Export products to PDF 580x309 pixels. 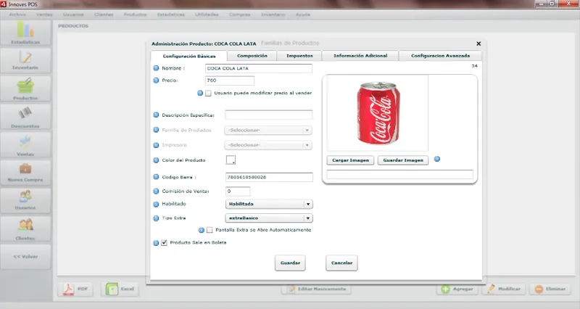pyautogui.click(x=75, y=289)
